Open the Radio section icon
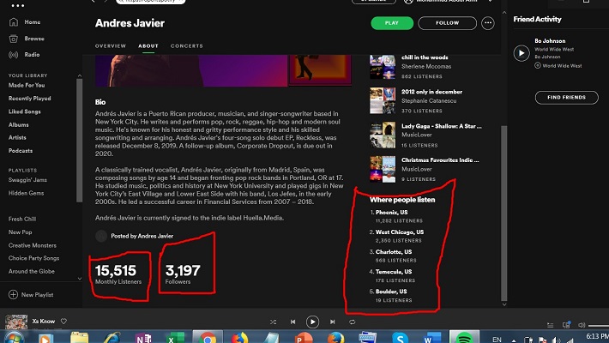 (x=14, y=54)
